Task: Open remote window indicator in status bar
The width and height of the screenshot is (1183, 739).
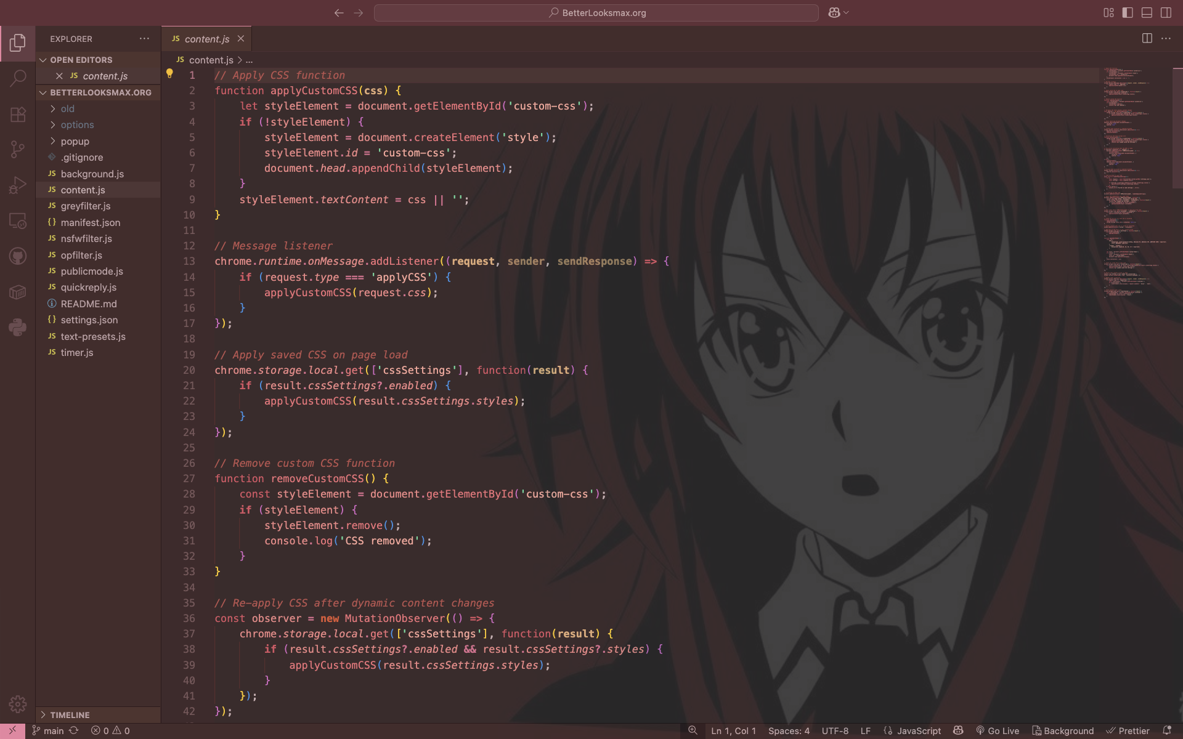Action: pos(12,730)
